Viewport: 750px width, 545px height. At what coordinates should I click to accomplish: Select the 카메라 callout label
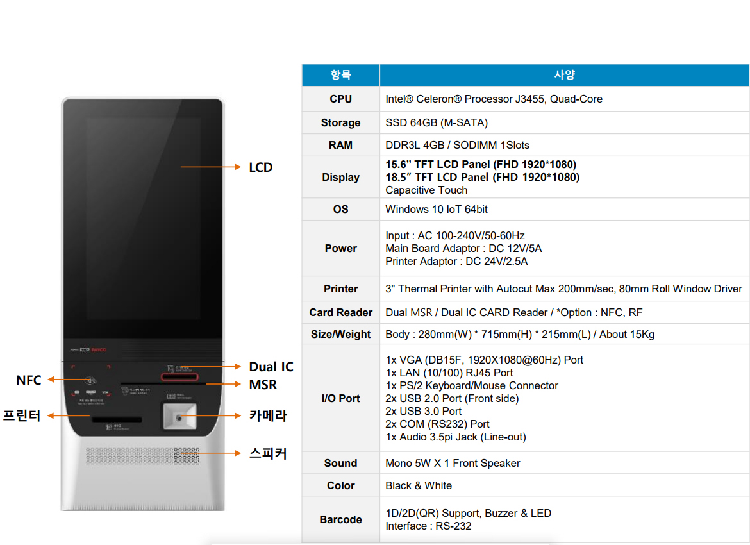point(268,415)
